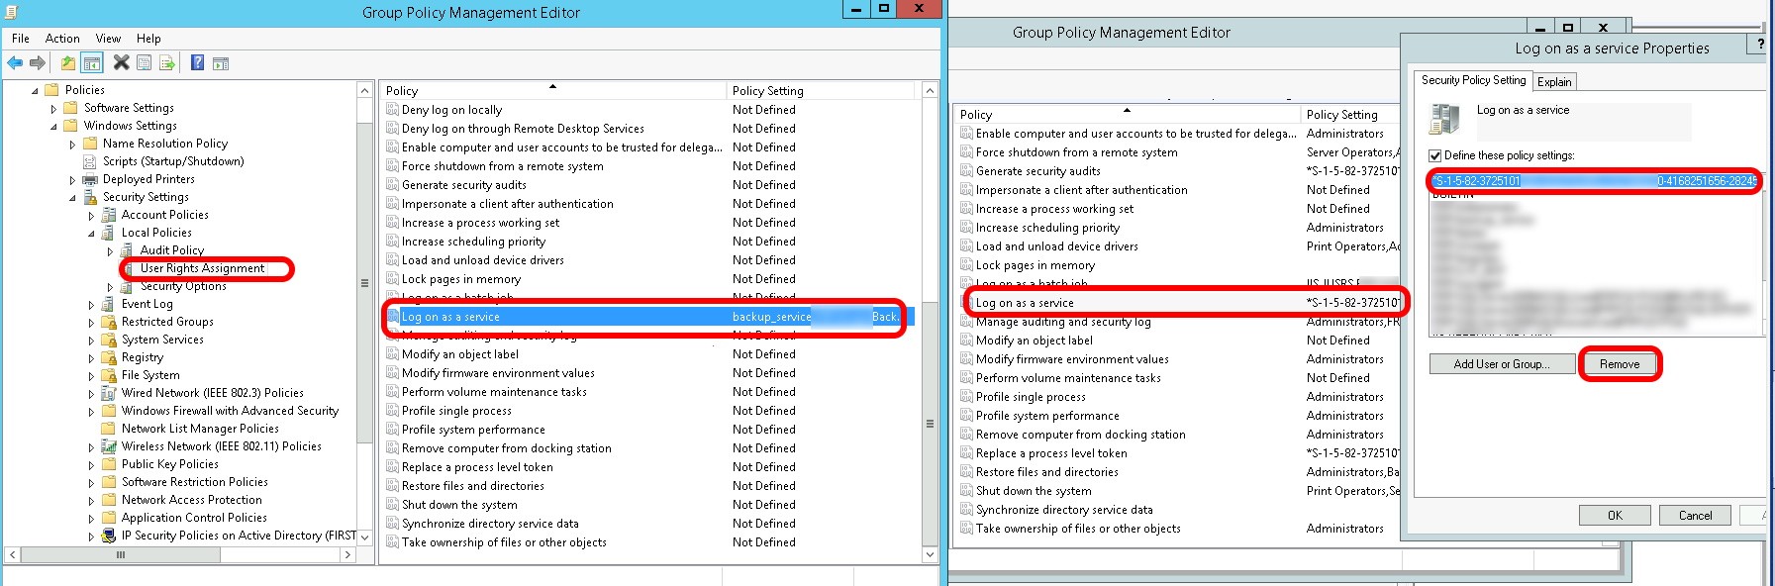Select System Services in tree
The width and height of the screenshot is (1775, 586).
[x=162, y=340]
